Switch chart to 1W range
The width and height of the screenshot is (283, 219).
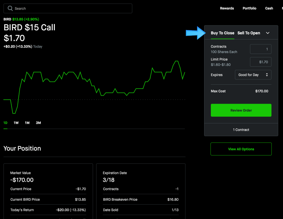[x=16, y=123]
